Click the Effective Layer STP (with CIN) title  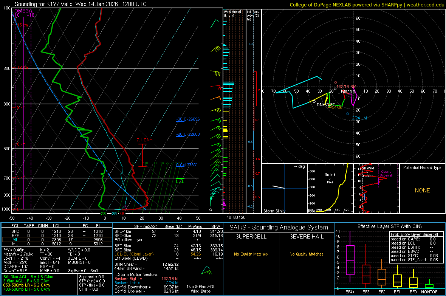tap(389, 226)
